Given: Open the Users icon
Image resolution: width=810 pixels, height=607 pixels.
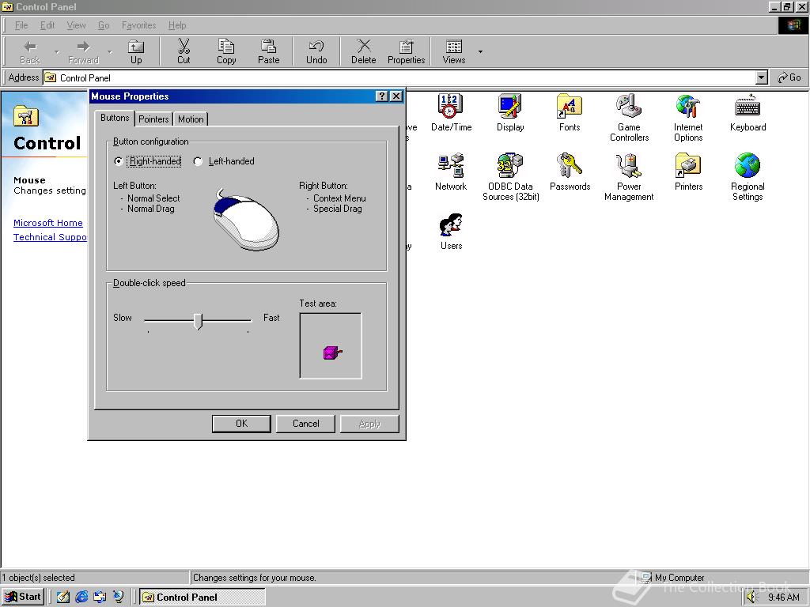Looking at the screenshot, I should 451,232.
